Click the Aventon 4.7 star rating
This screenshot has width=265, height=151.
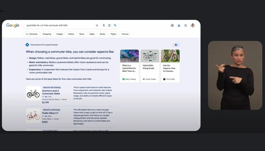pyautogui.click(x=47, y=97)
